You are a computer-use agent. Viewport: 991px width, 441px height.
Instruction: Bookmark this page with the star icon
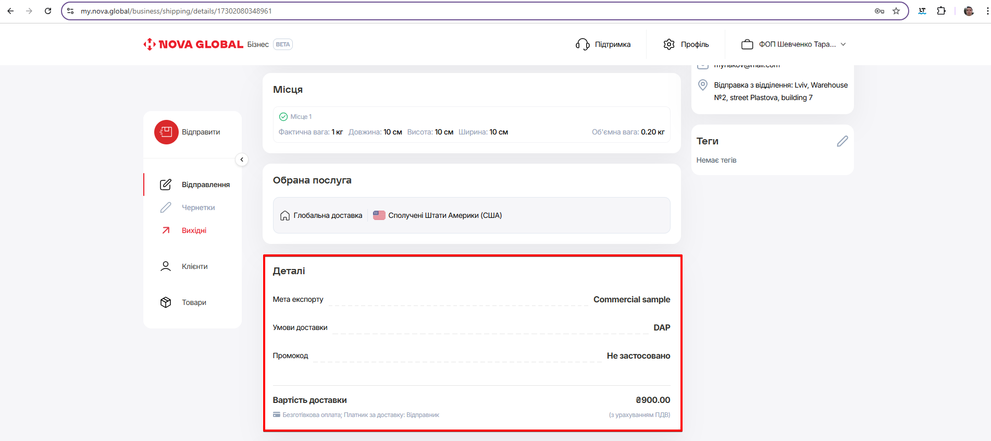[x=896, y=11]
